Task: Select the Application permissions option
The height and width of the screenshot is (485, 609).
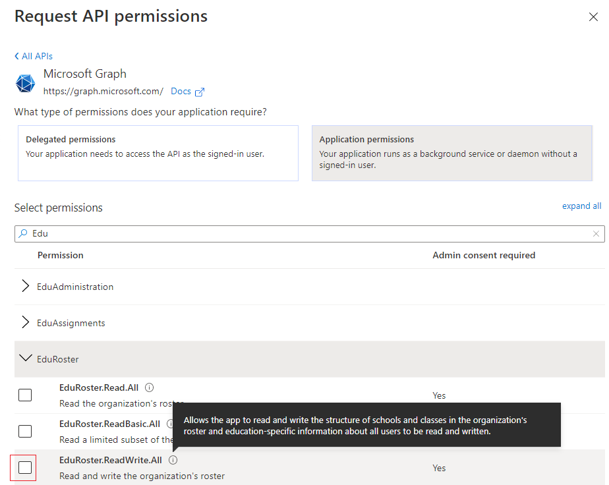Action: [451, 154]
